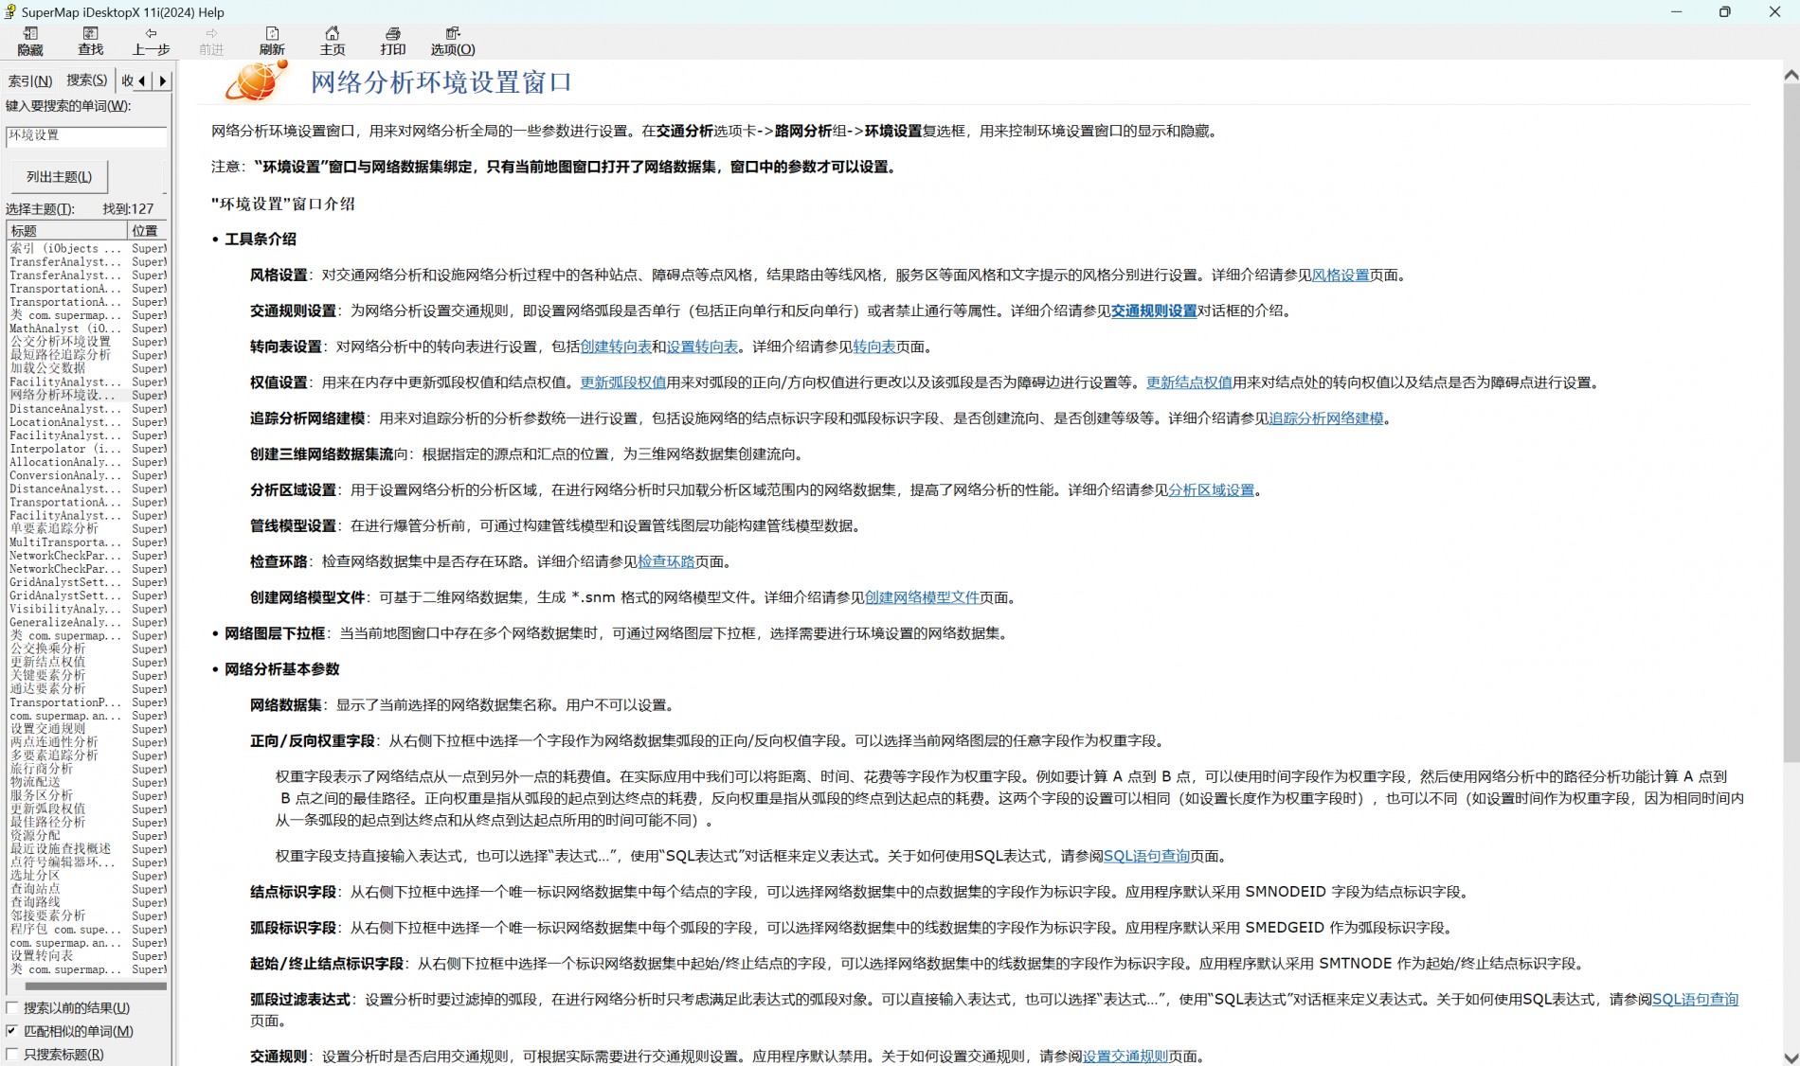Select the 物流配送 result row
1800x1066 pixels.
click(x=87, y=782)
